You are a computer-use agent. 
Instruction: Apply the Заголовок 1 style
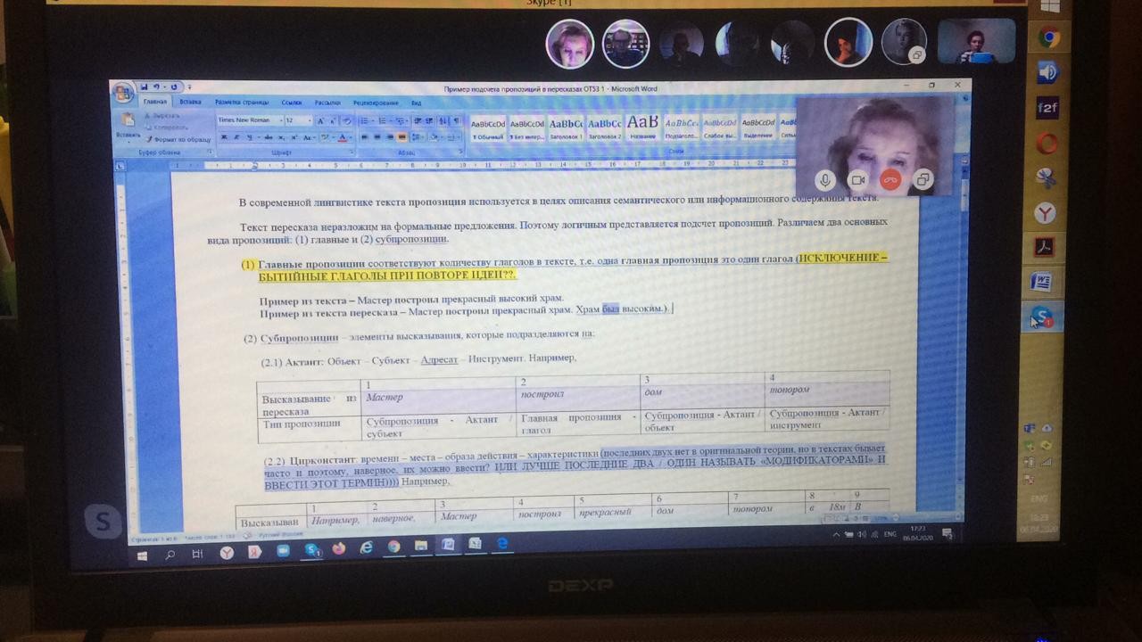[x=566, y=128]
